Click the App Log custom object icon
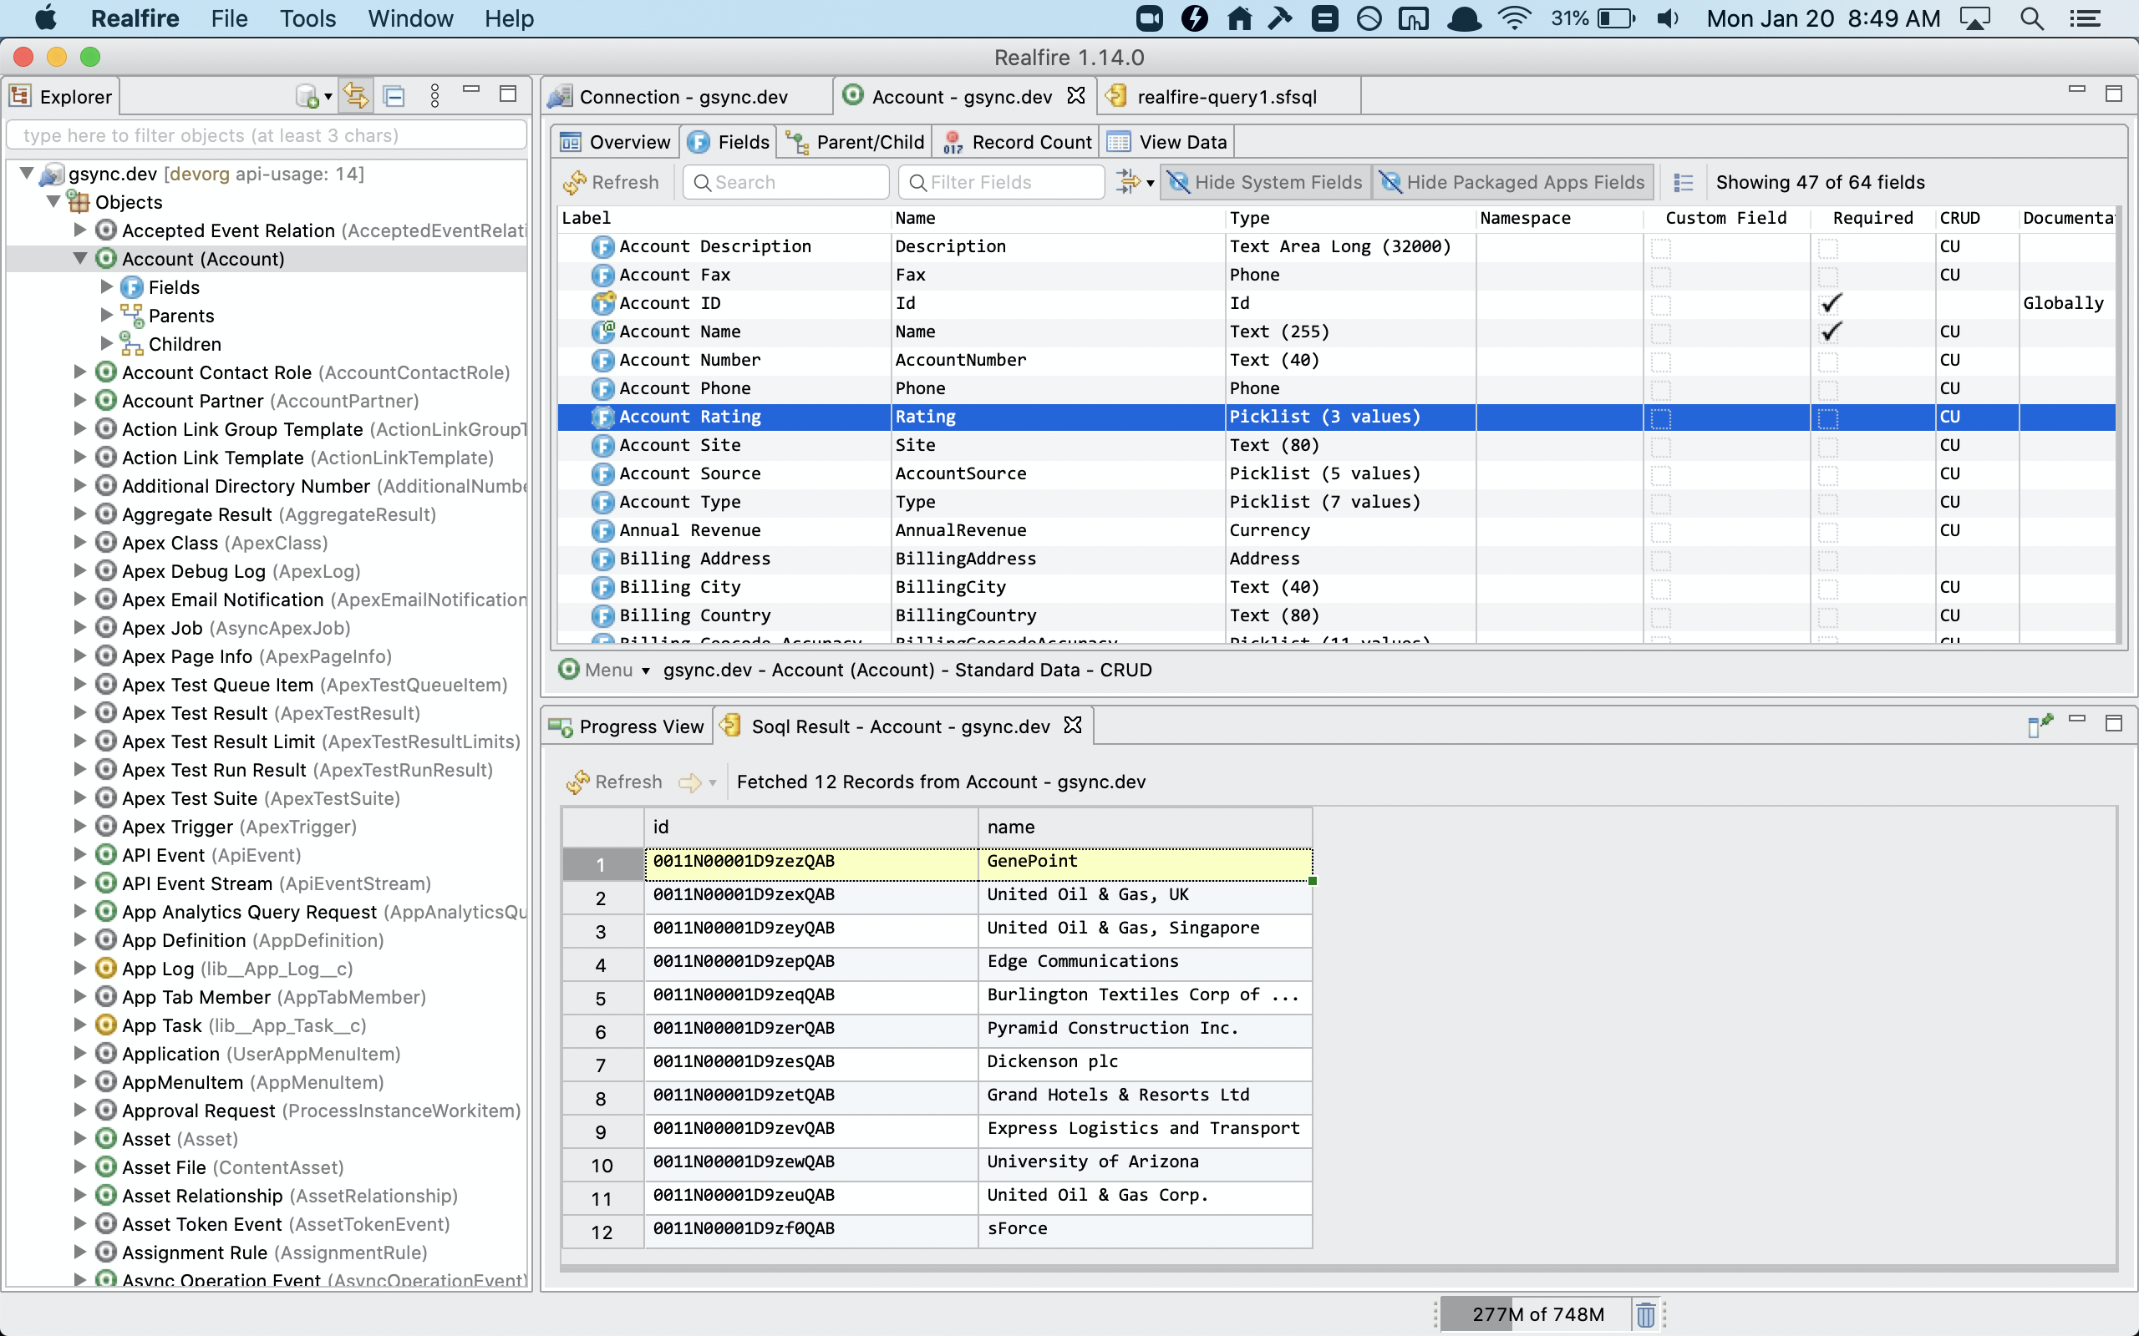The image size is (2139, 1336). [106, 969]
